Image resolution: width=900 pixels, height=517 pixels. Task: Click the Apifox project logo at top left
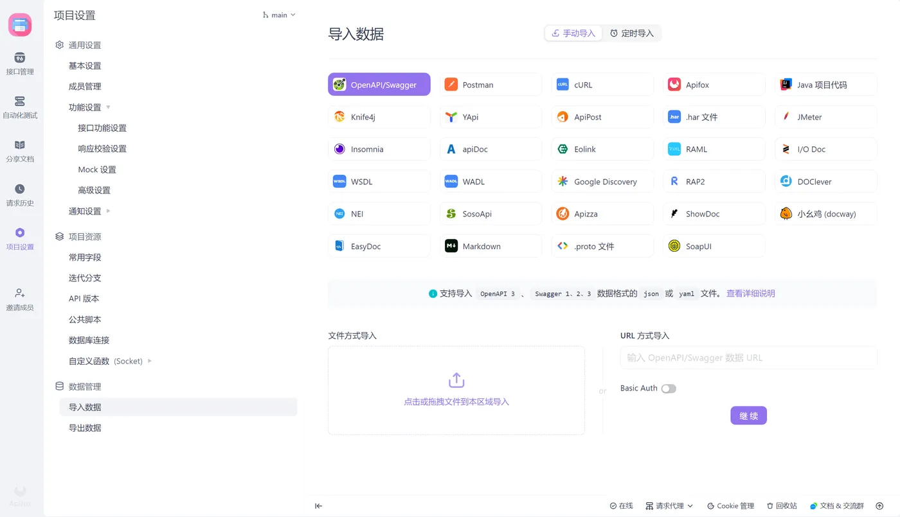click(20, 25)
